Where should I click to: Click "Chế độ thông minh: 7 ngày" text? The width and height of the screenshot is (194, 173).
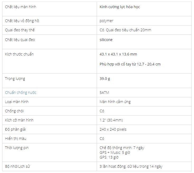pyautogui.click(x=122, y=148)
